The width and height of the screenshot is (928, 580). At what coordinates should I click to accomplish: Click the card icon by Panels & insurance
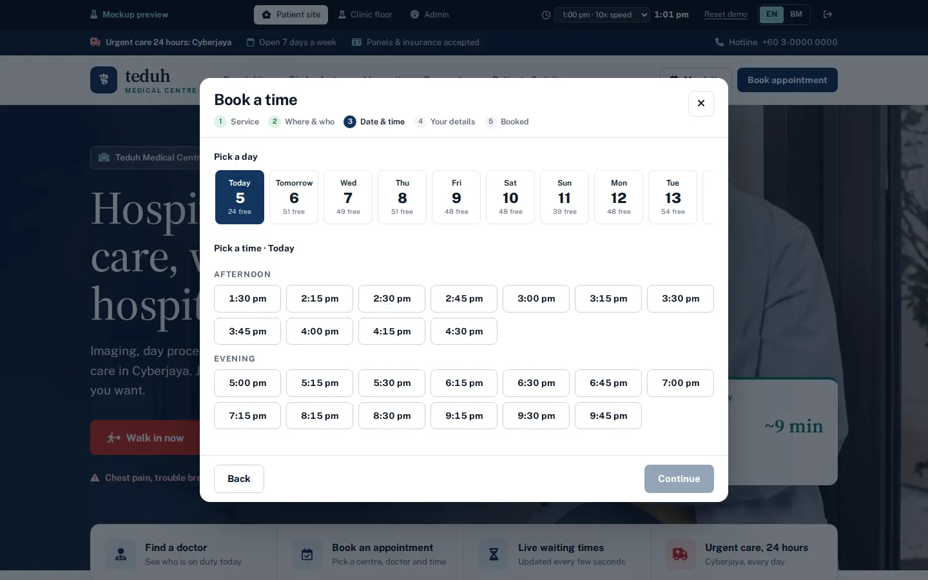click(x=356, y=42)
